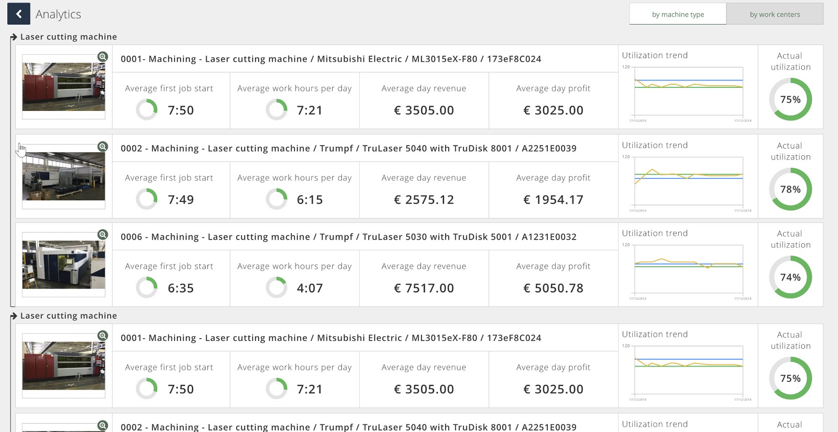Open the 0006 TruLaser 5030 machine thumbnail
Screen dimensions: 838x432
[63, 265]
